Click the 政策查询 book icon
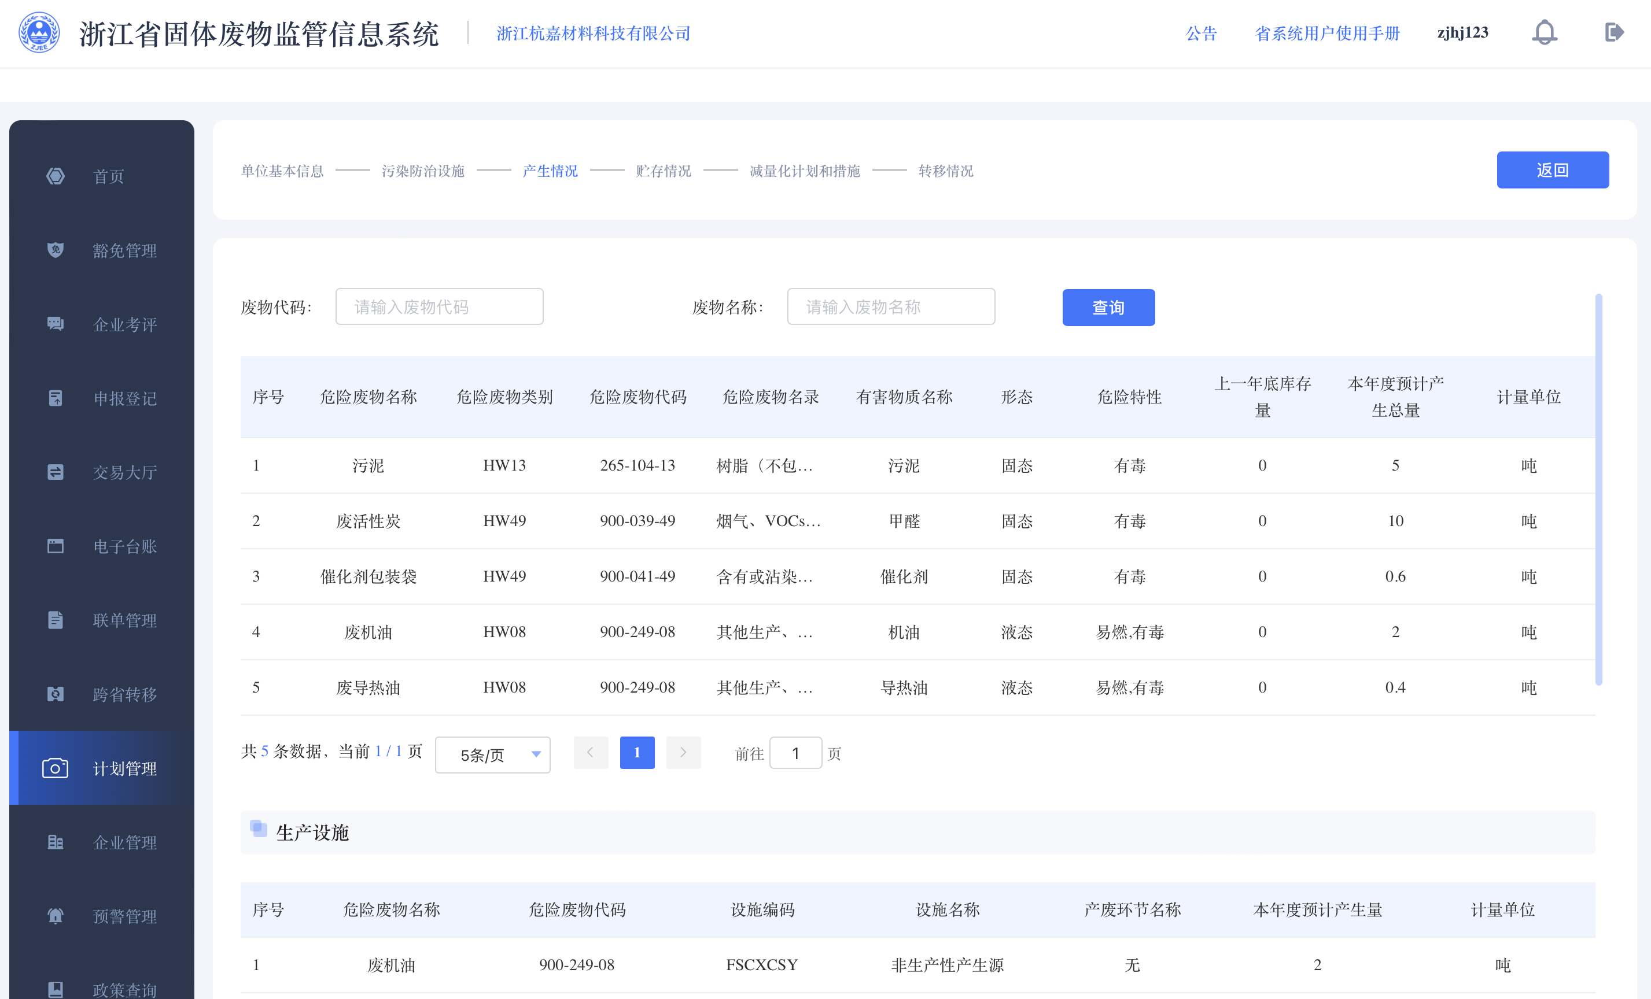1651x999 pixels. click(56, 990)
